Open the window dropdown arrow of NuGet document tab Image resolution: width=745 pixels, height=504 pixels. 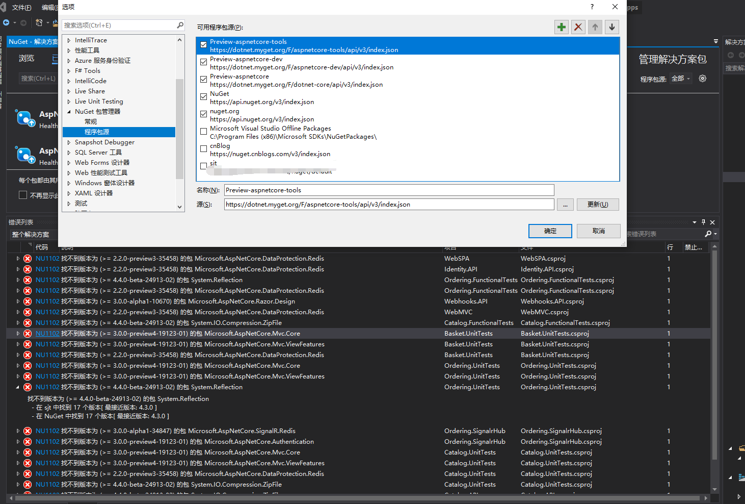pos(716,42)
